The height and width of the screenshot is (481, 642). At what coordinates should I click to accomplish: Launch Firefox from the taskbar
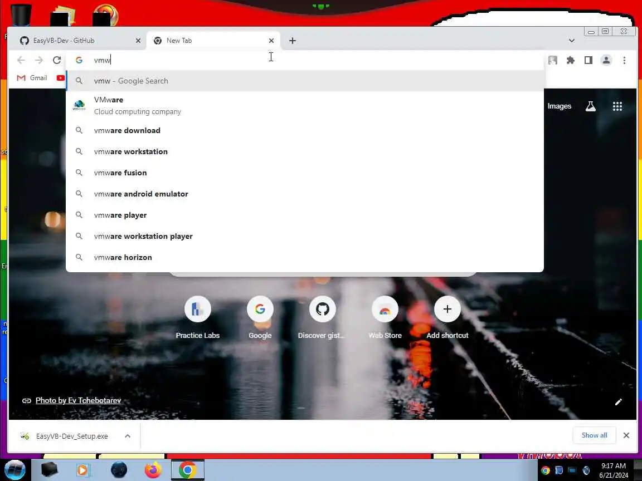[153, 470]
